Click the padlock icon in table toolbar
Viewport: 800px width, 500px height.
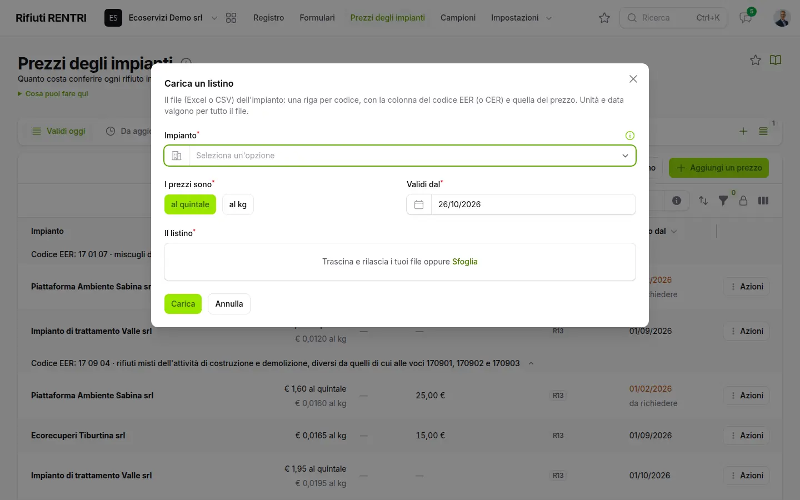point(743,201)
